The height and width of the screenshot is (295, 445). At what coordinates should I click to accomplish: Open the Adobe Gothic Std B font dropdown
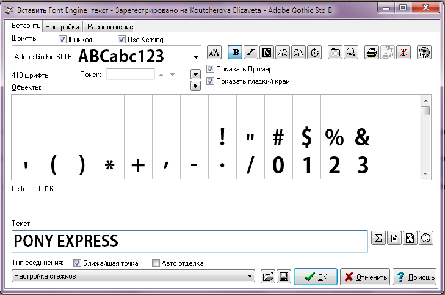point(197,57)
